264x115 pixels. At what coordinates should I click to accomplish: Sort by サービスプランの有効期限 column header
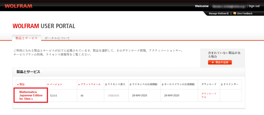179,84
